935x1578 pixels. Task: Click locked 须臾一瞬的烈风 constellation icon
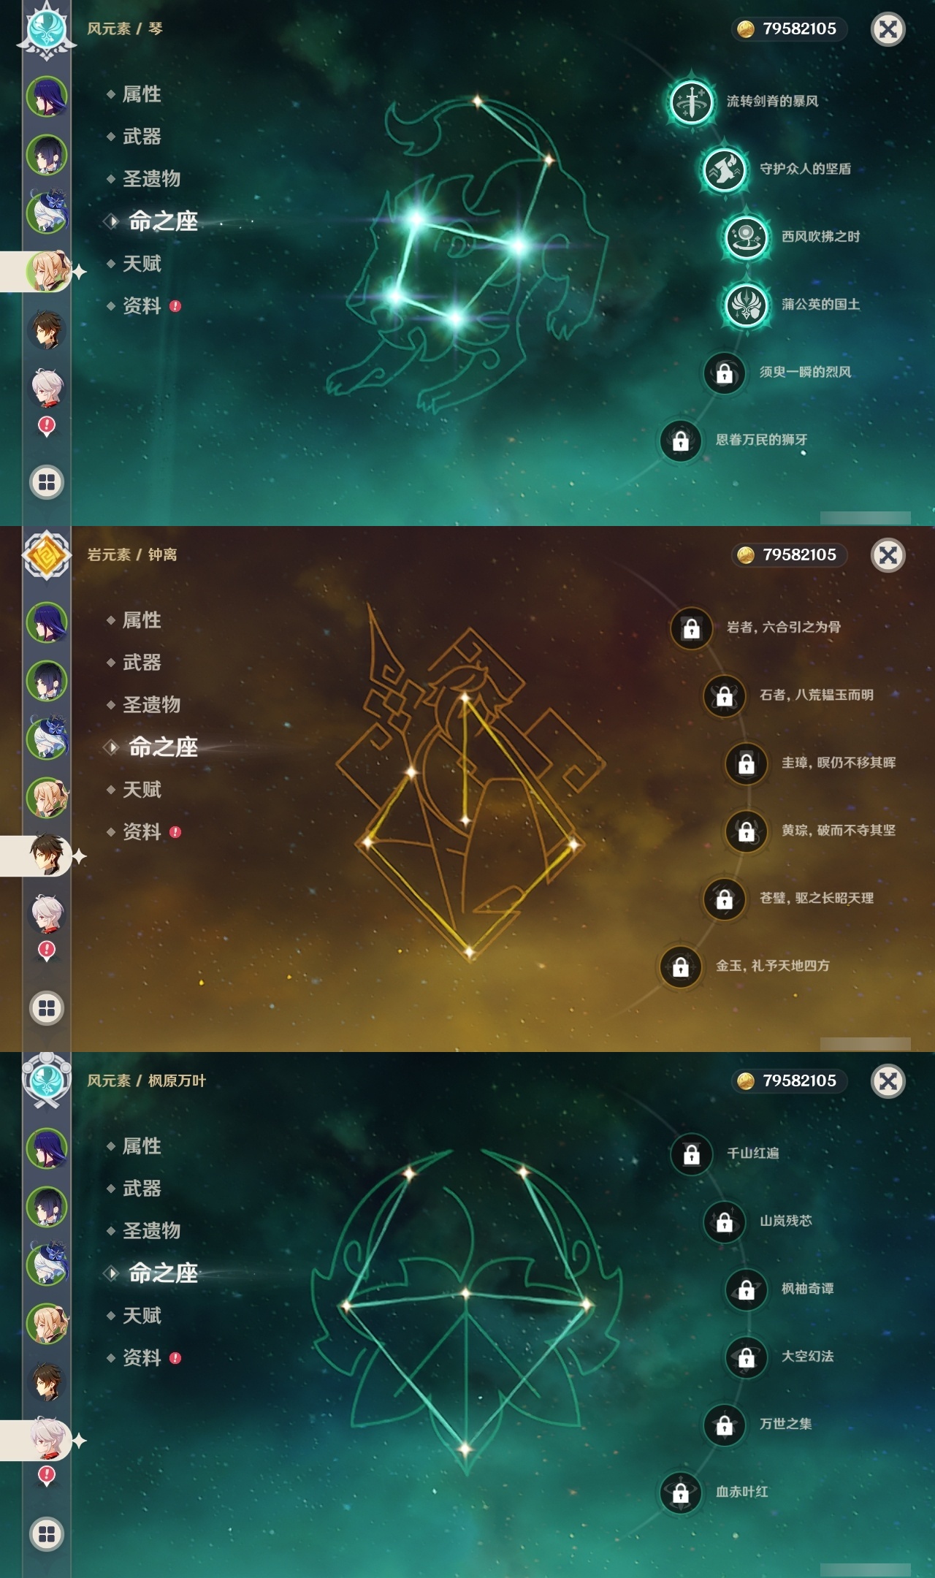(724, 373)
